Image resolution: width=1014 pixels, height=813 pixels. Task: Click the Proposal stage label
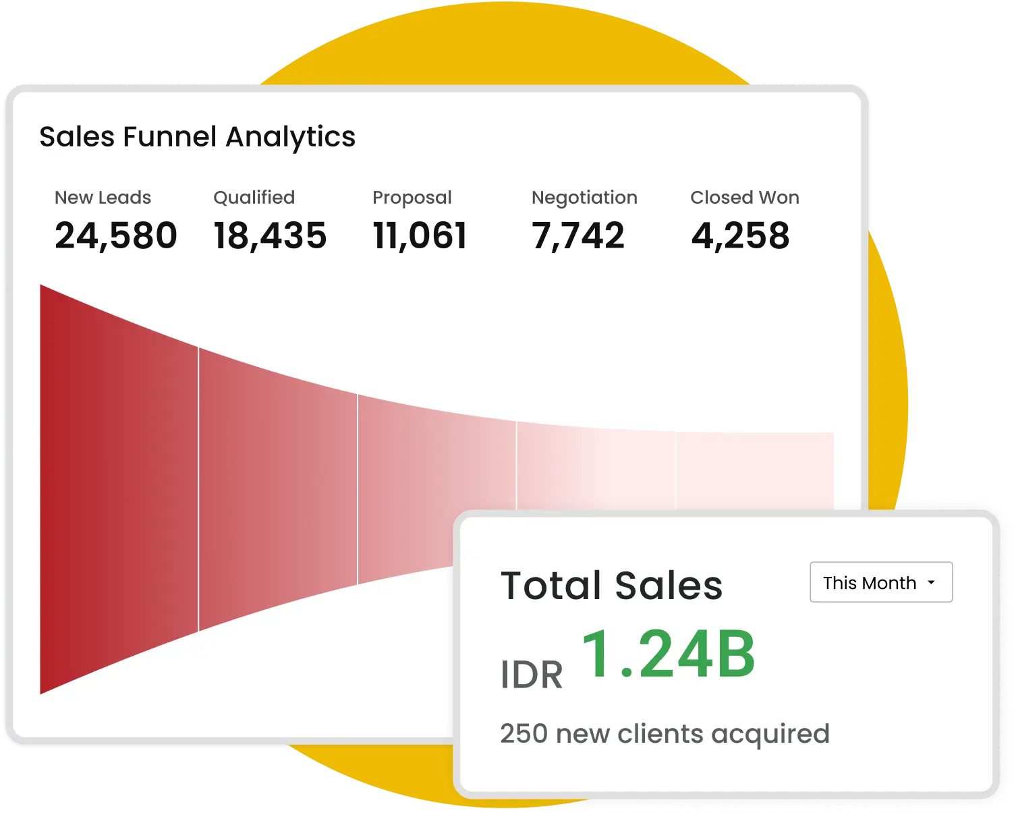click(412, 198)
